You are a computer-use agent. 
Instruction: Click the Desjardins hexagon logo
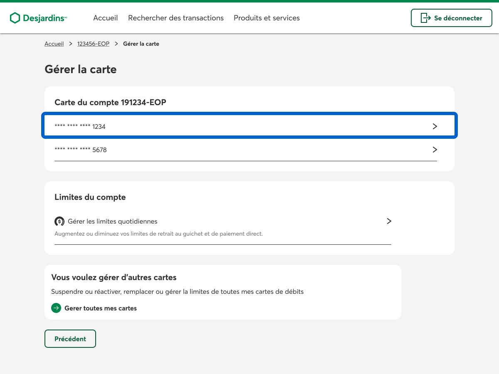15,18
